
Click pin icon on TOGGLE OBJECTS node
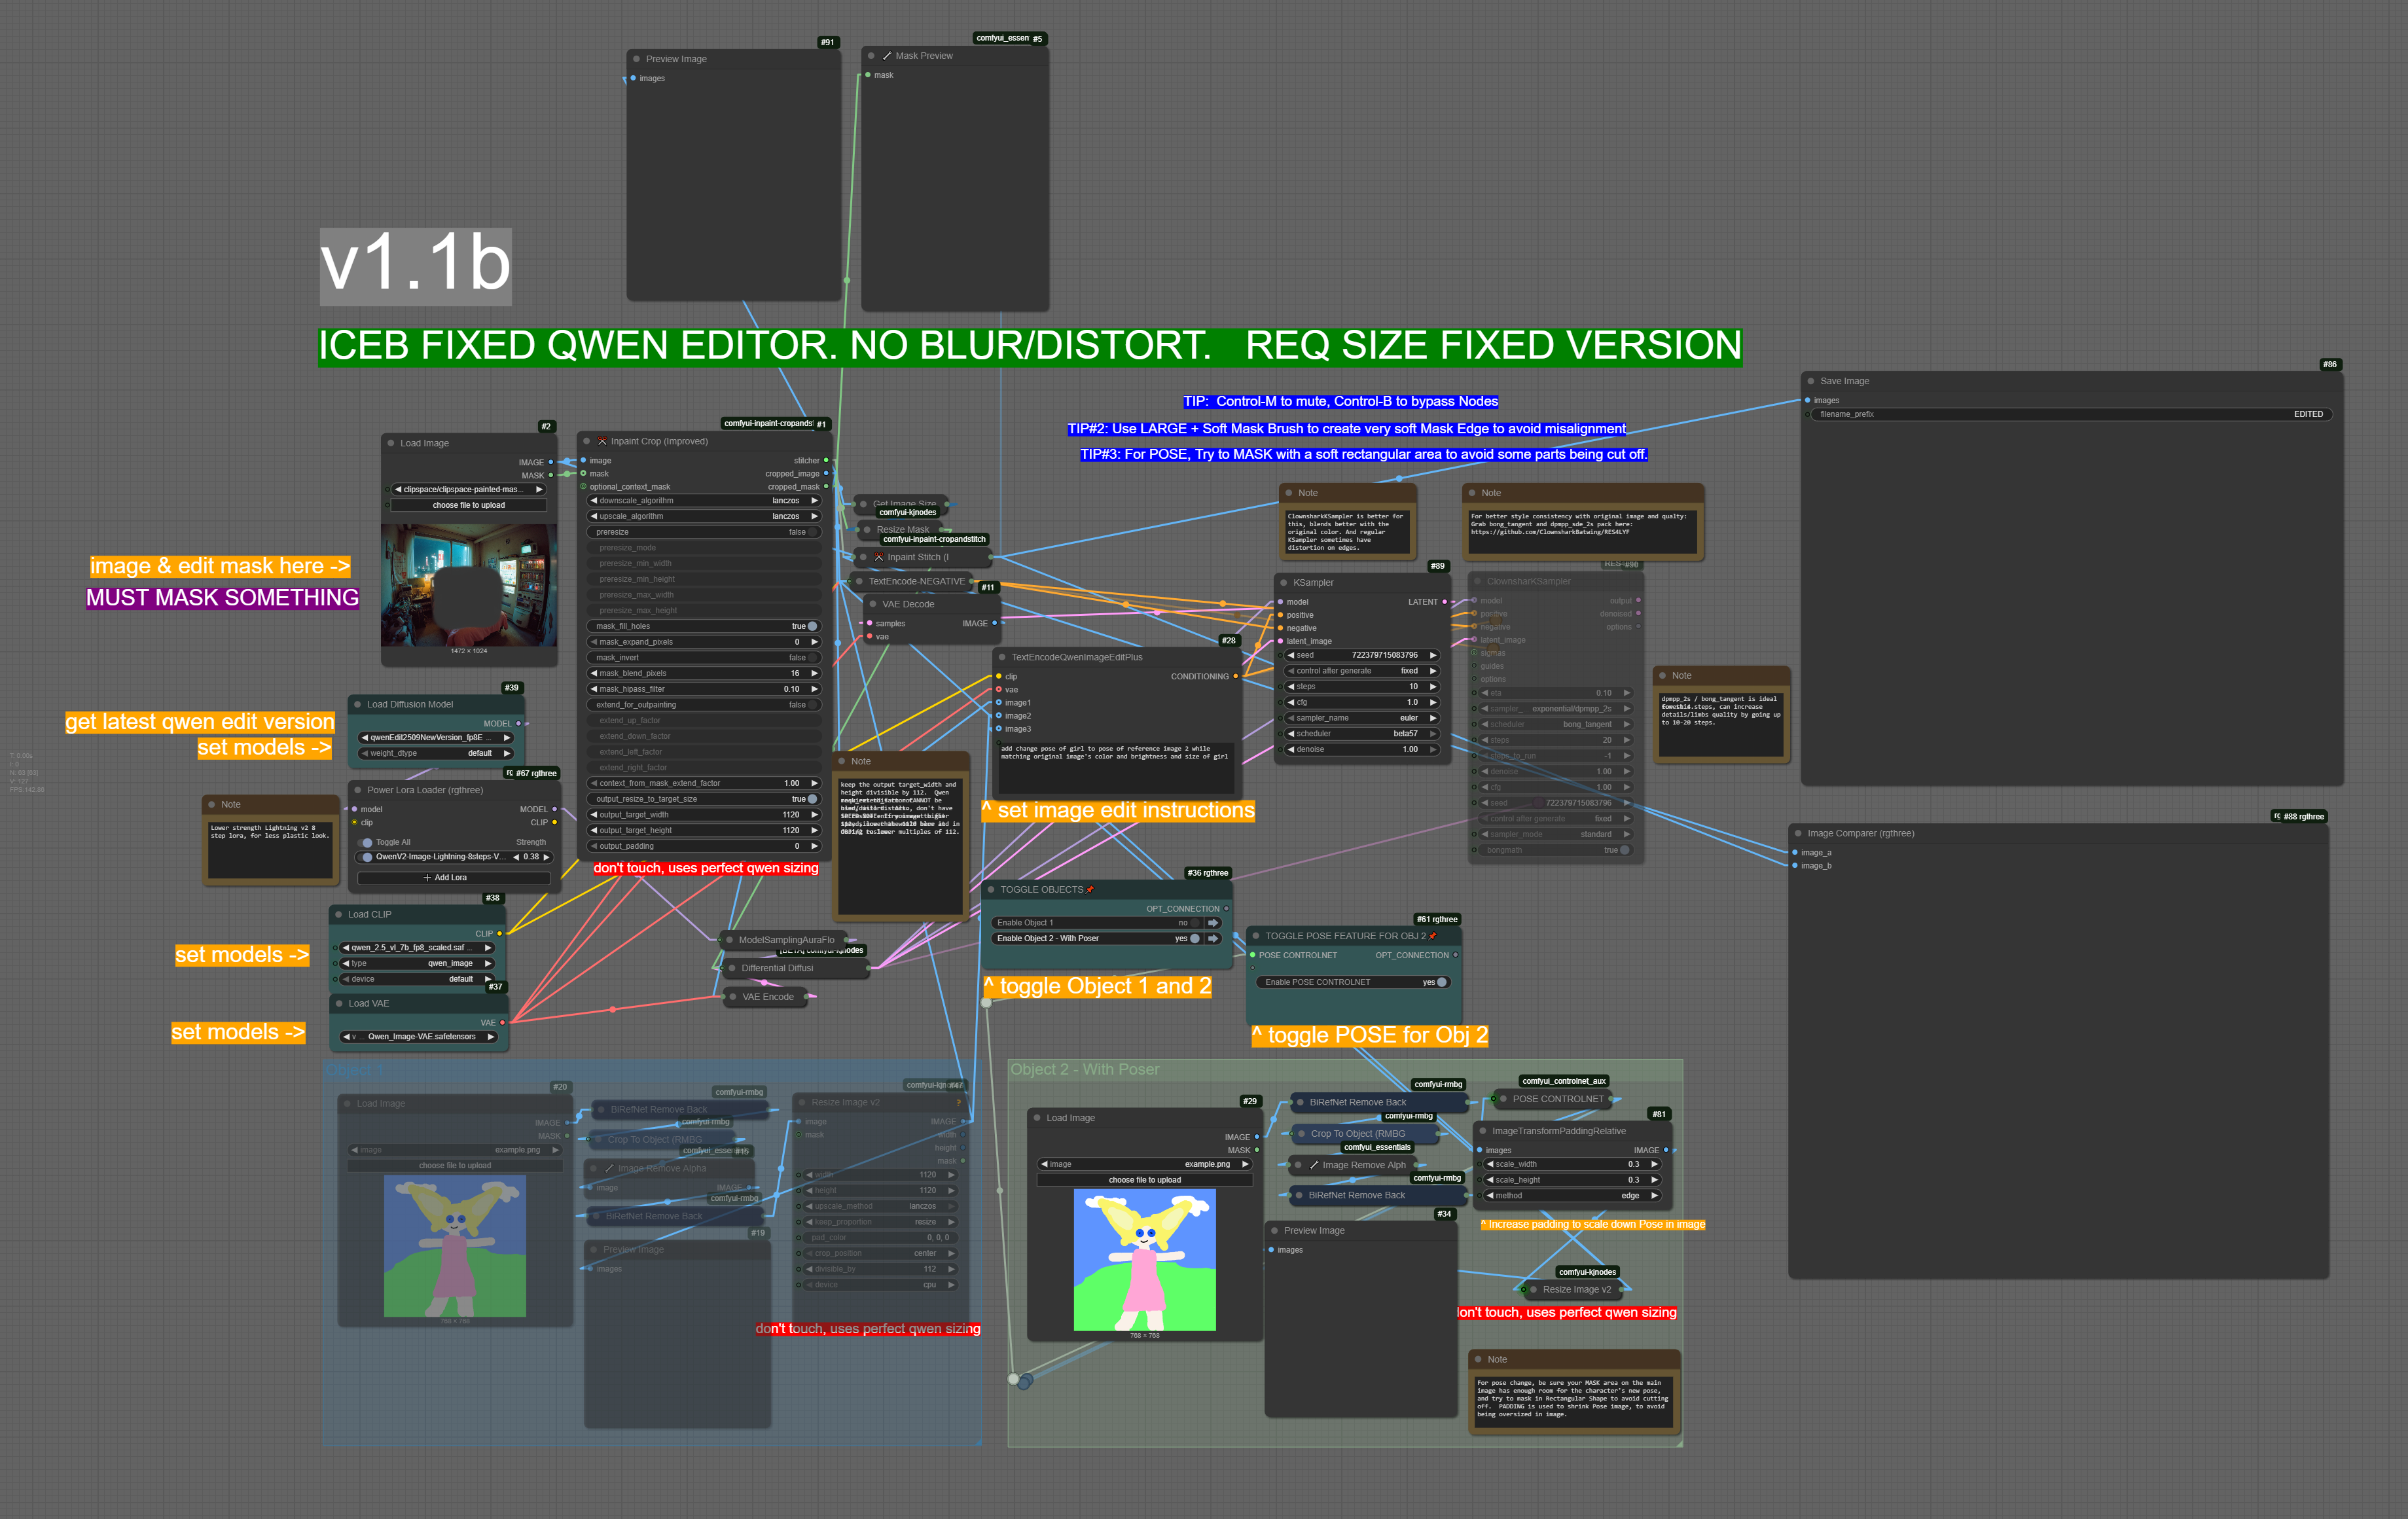pos(1090,889)
